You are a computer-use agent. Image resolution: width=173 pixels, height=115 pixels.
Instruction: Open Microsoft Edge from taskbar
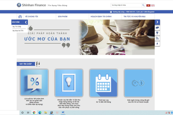tap(40, 112)
